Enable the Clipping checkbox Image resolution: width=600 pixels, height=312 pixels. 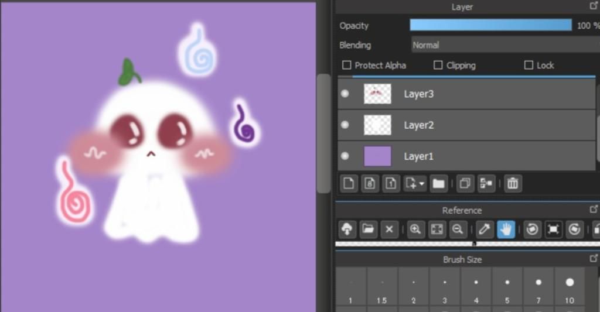pos(438,65)
